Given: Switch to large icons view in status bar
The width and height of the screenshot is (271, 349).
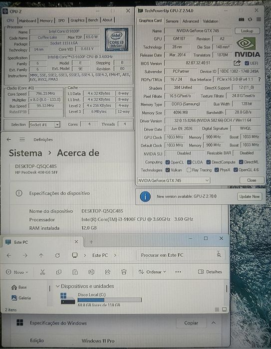Looking at the screenshot, I should 225,310.
